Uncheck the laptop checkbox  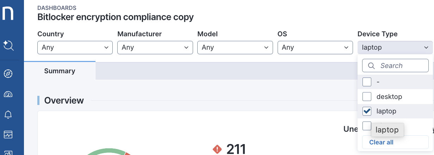pos(367,111)
